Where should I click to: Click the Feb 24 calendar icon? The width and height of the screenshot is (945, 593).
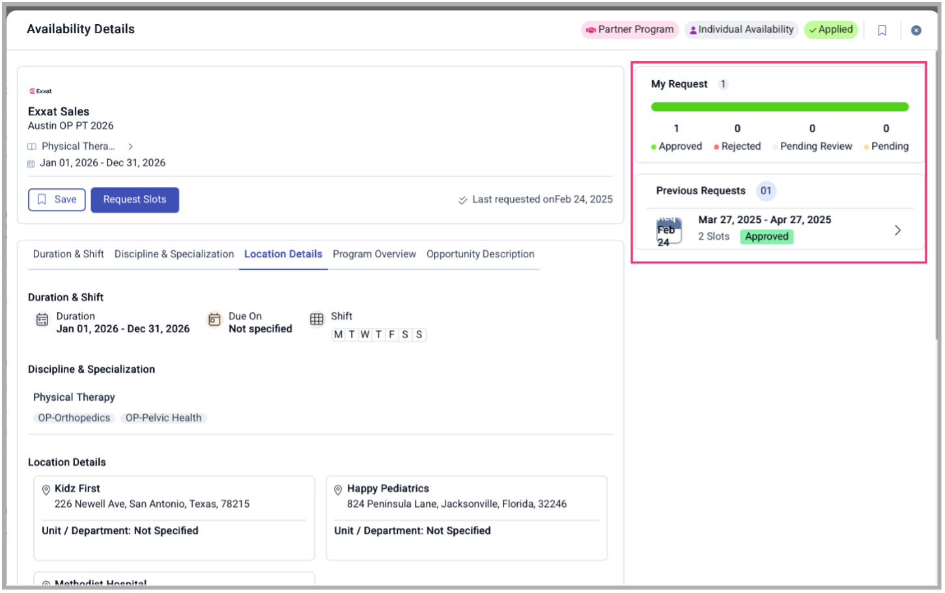669,231
